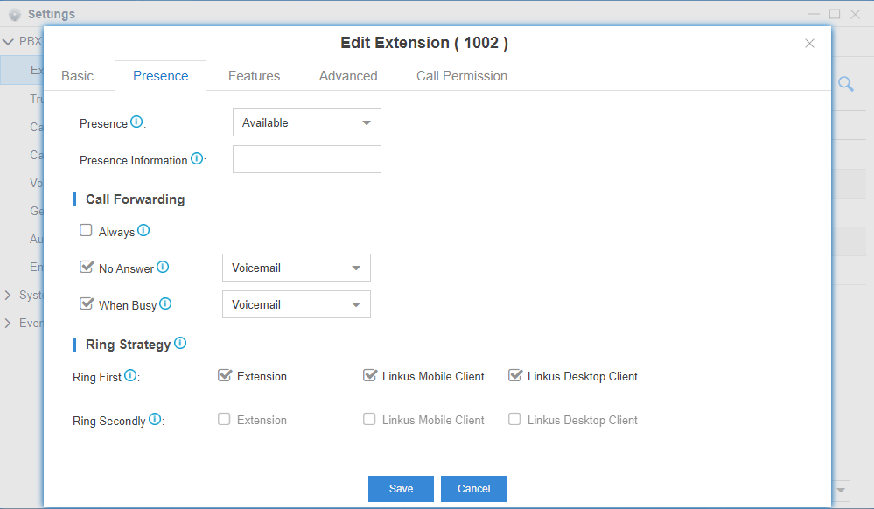This screenshot has width=874, height=509.
Task: Click info icon next to Always
Action: click(x=143, y=231)
